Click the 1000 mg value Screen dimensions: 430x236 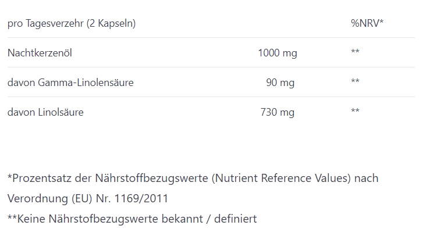click(278, 53)
